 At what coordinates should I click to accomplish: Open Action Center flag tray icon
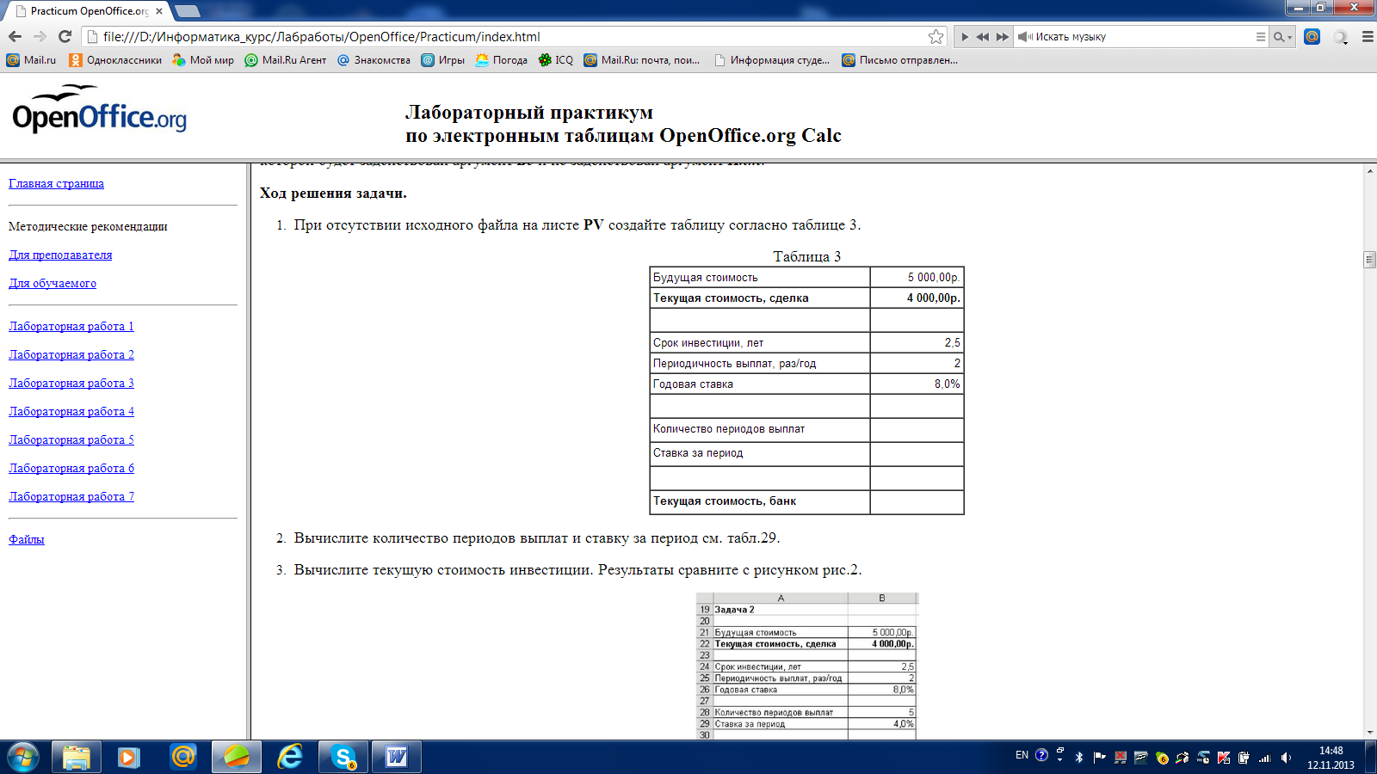point(1100,757)
